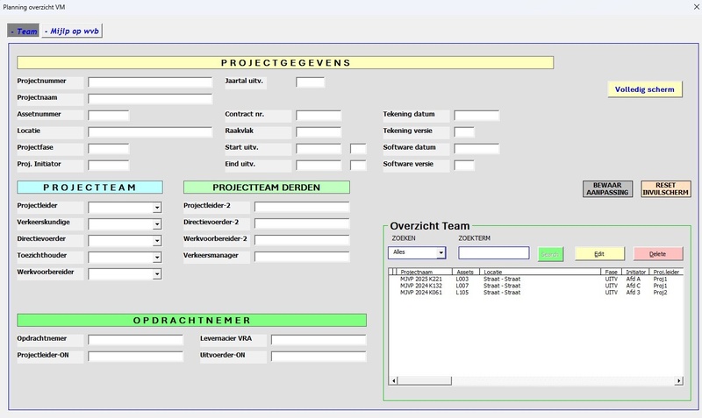Focus the Opdrachtnemer input field
The width and height of the screenshot is (702, 418).
pyautogui.click(x=135, y=340)
